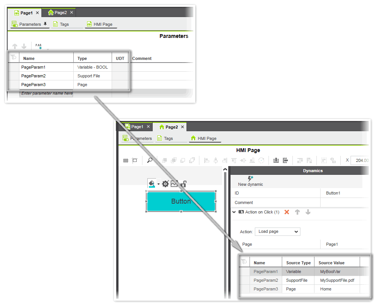Open fill color dropdown arrow above Button
This screenshot has width=376, height=306.
[158, 184]
